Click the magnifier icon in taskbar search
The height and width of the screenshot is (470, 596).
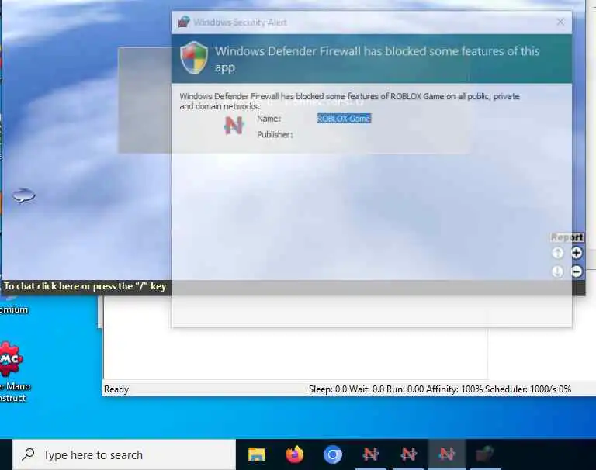tap(29, 454)
